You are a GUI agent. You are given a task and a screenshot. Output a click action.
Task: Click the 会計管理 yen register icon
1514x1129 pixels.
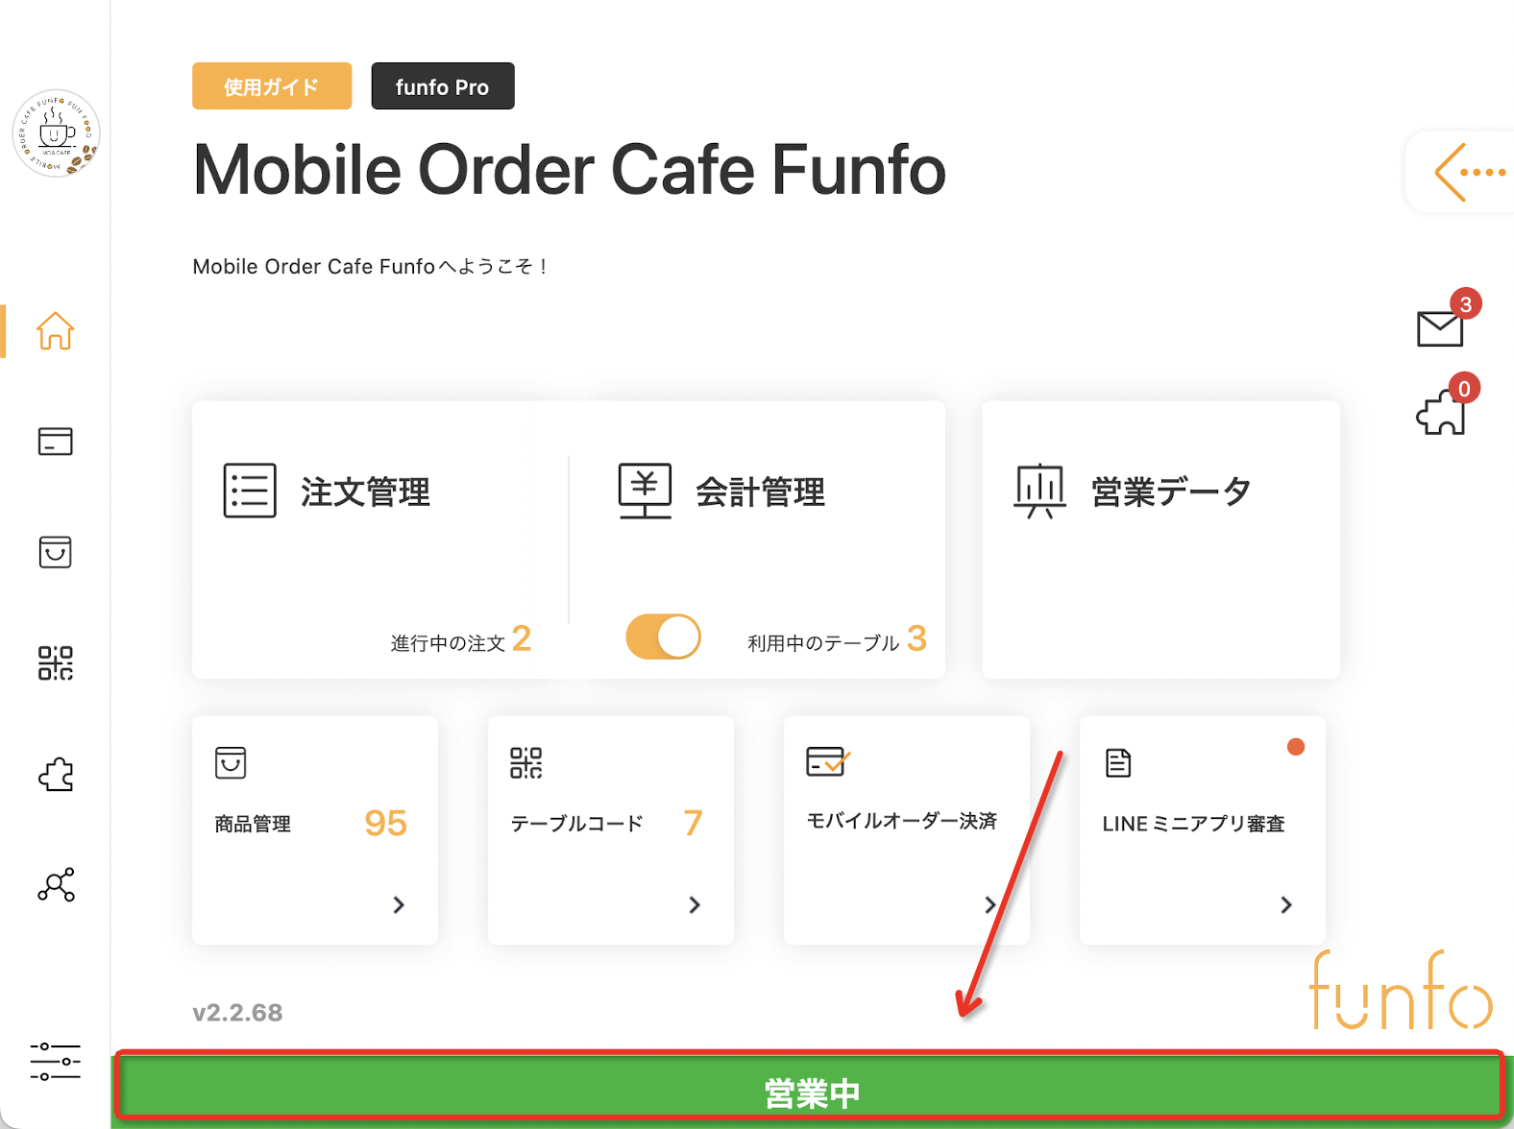coord(645,491)
